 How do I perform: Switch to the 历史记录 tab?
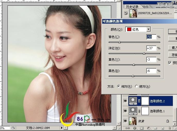tap(132, 7)
